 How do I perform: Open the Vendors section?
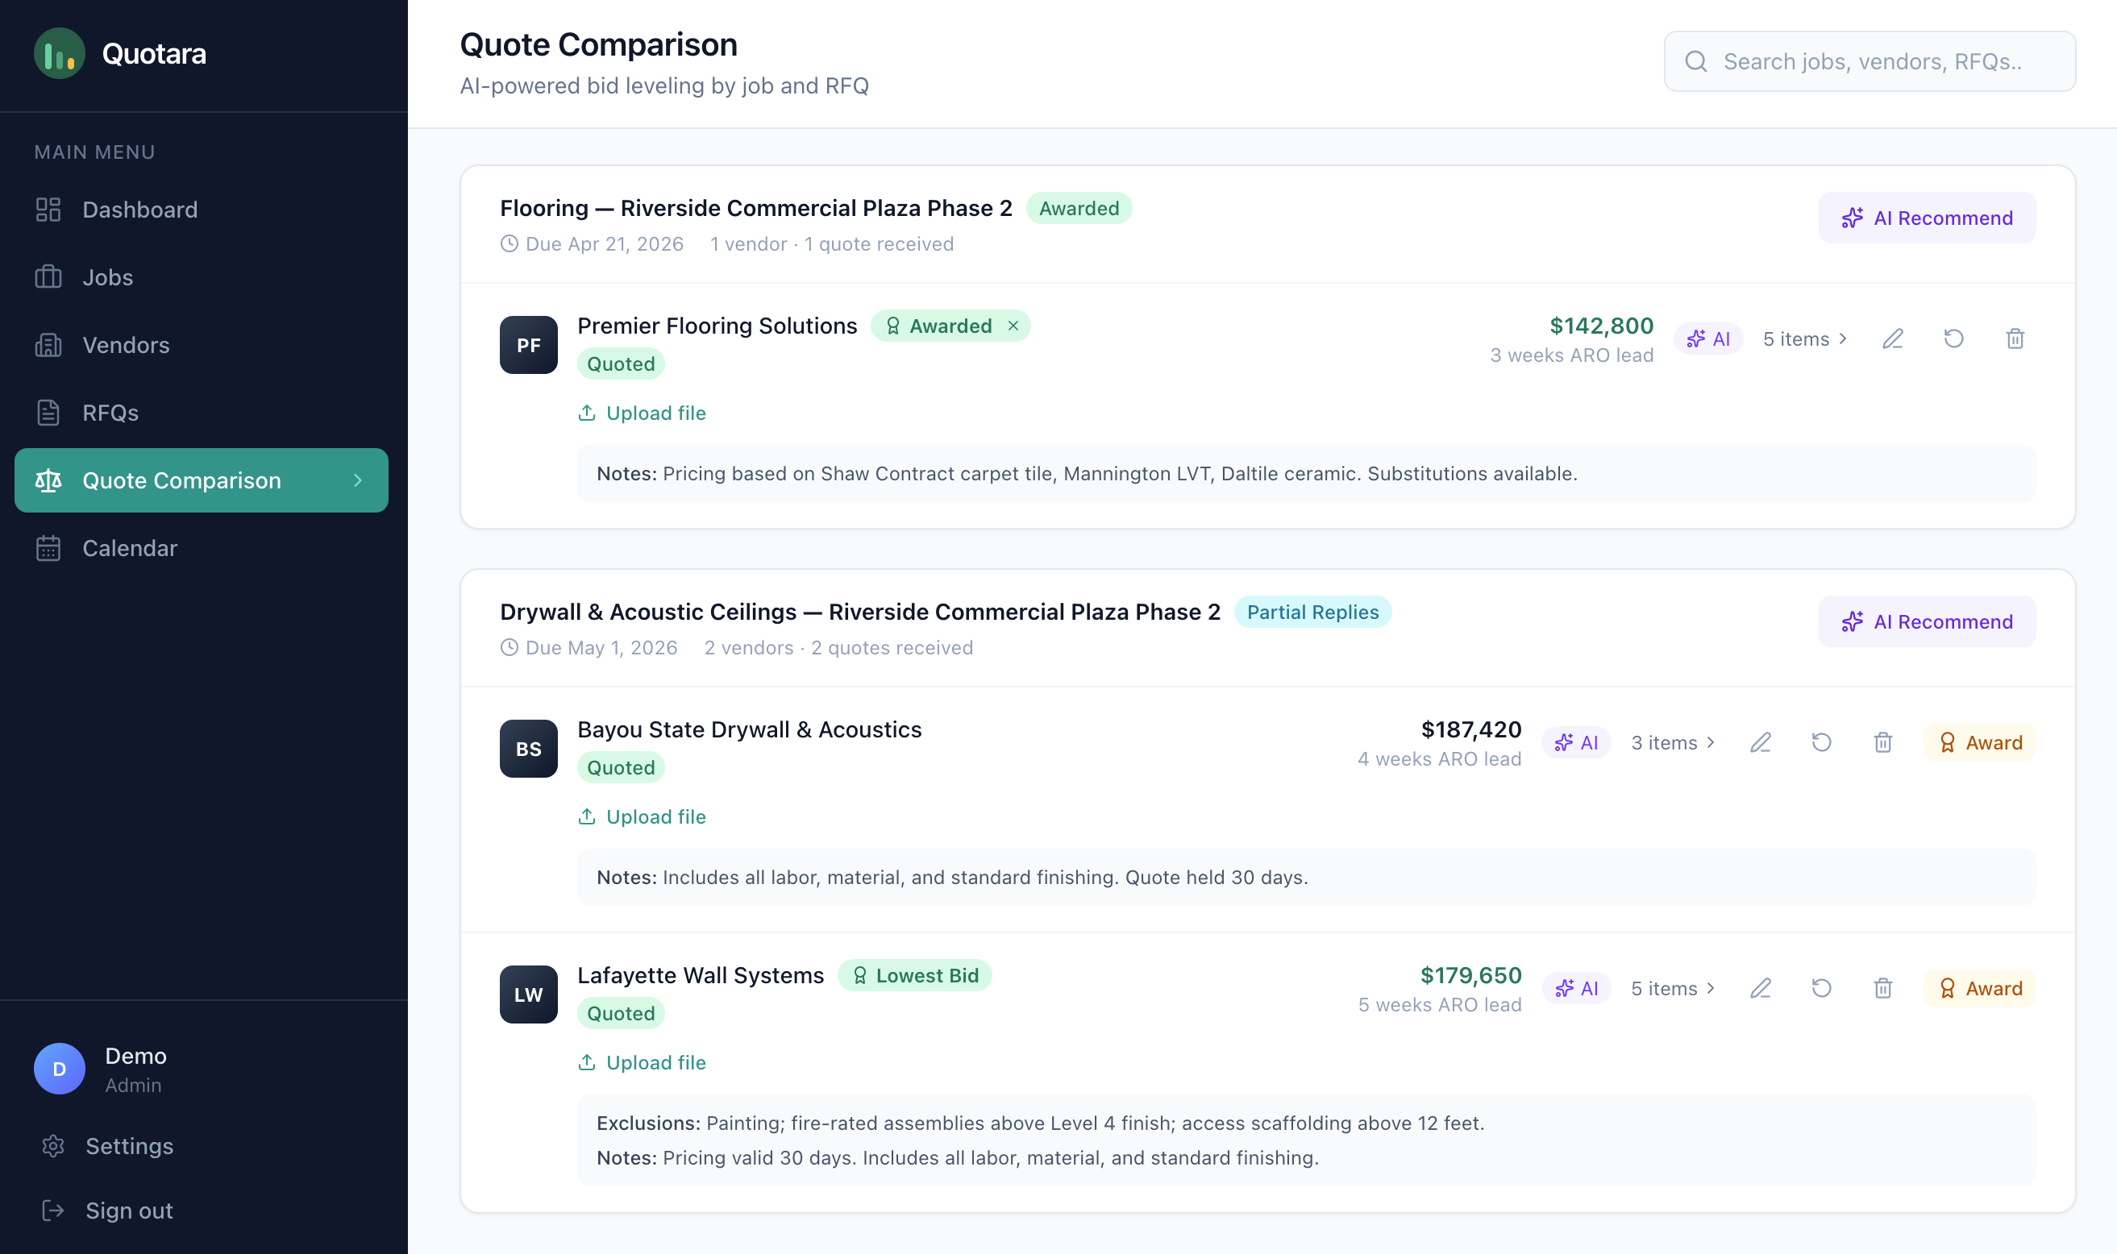click(x=201, y=345)
